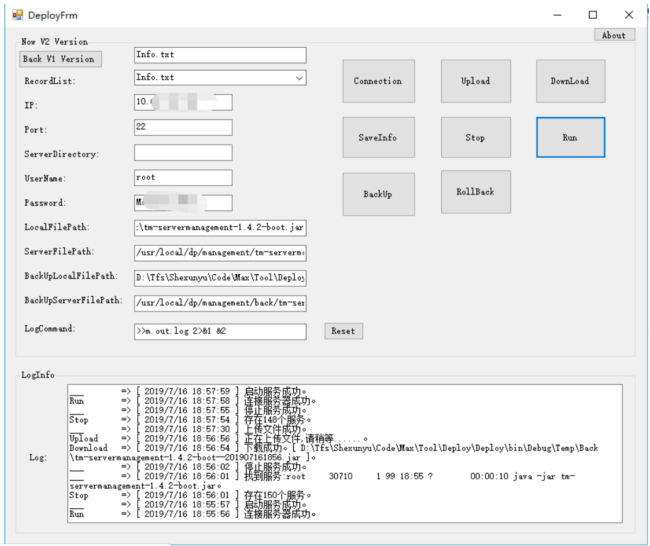Click the Log output text area
The image size is (650, 546).
coord(345,454)
